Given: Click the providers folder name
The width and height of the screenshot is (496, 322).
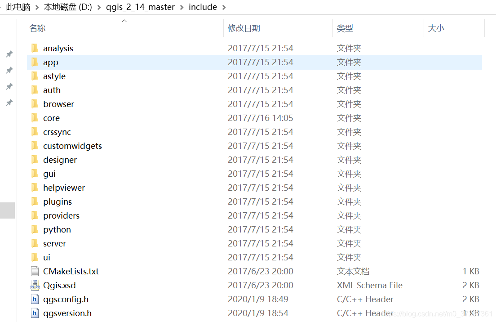Looking at the screenshot, I should [x=62, y=215].
